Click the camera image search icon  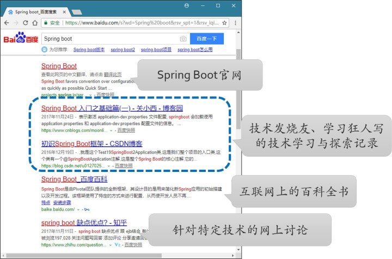pos(183,39)
